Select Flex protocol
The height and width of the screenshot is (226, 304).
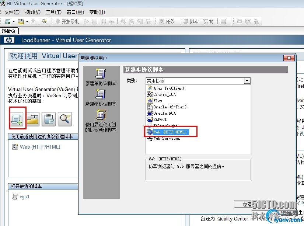tap(155, 101)
